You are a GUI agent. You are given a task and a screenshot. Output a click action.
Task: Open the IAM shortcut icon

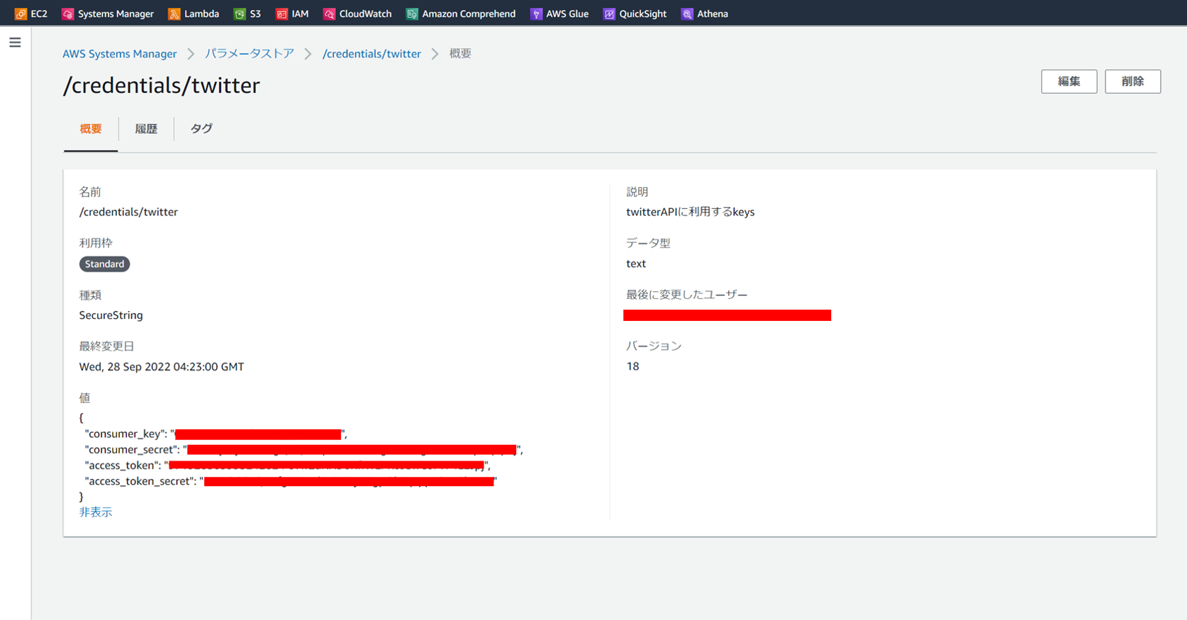click(282, 13)
